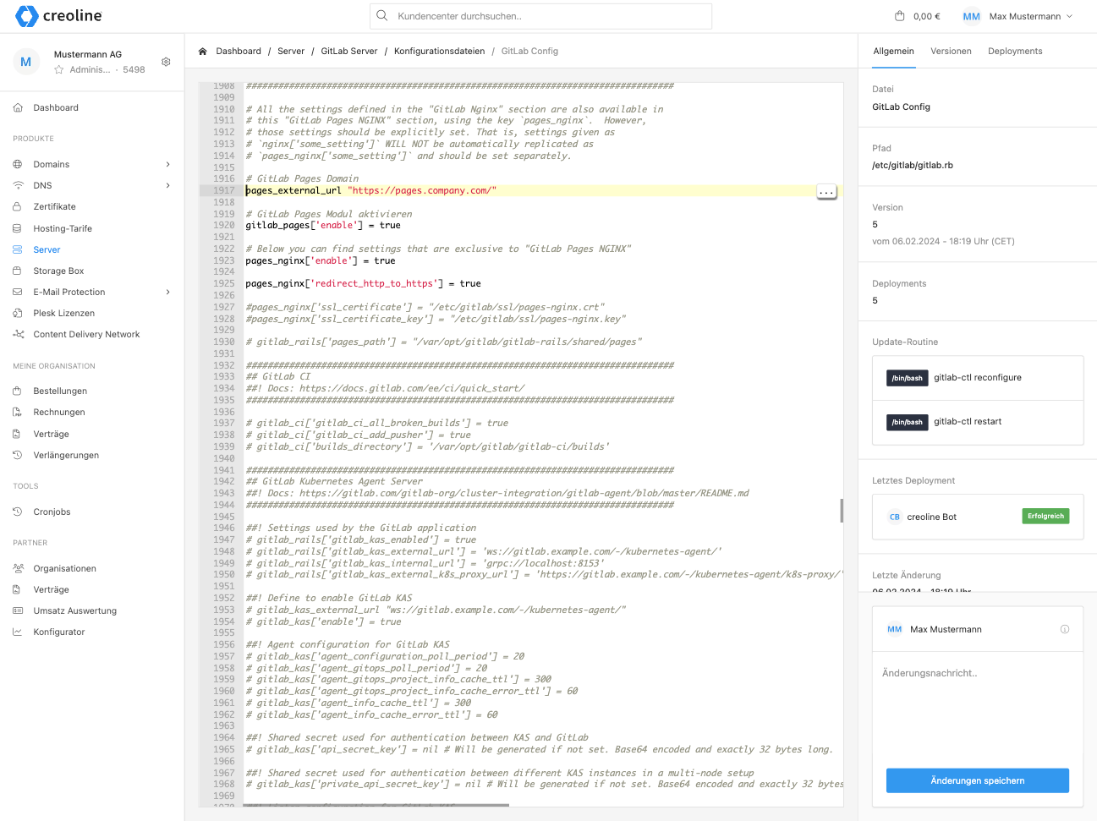
Task: Click the Rechnungen icon
Action: (18, 412)
